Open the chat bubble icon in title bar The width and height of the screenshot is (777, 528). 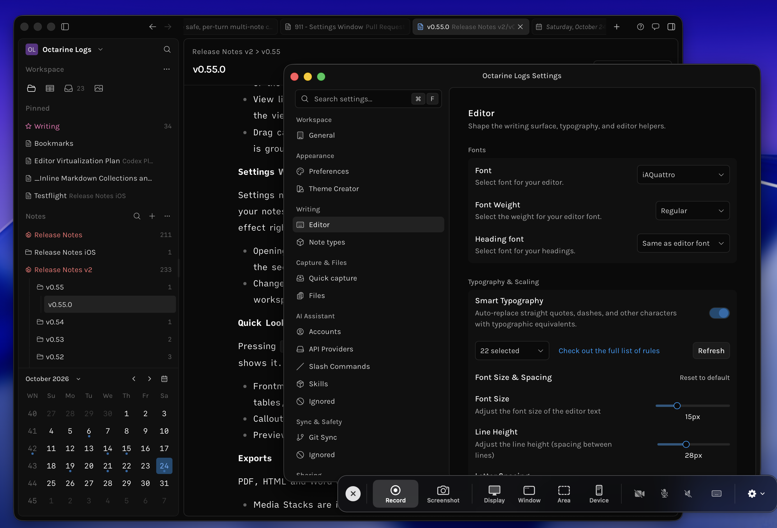tap(655, 27)
